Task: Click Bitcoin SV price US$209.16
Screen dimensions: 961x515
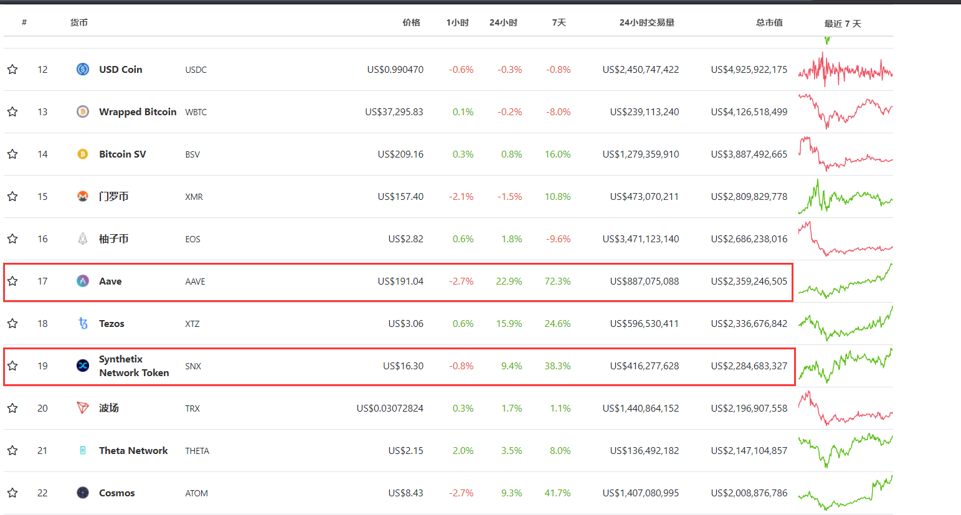Action: click(x=400, y=154)
